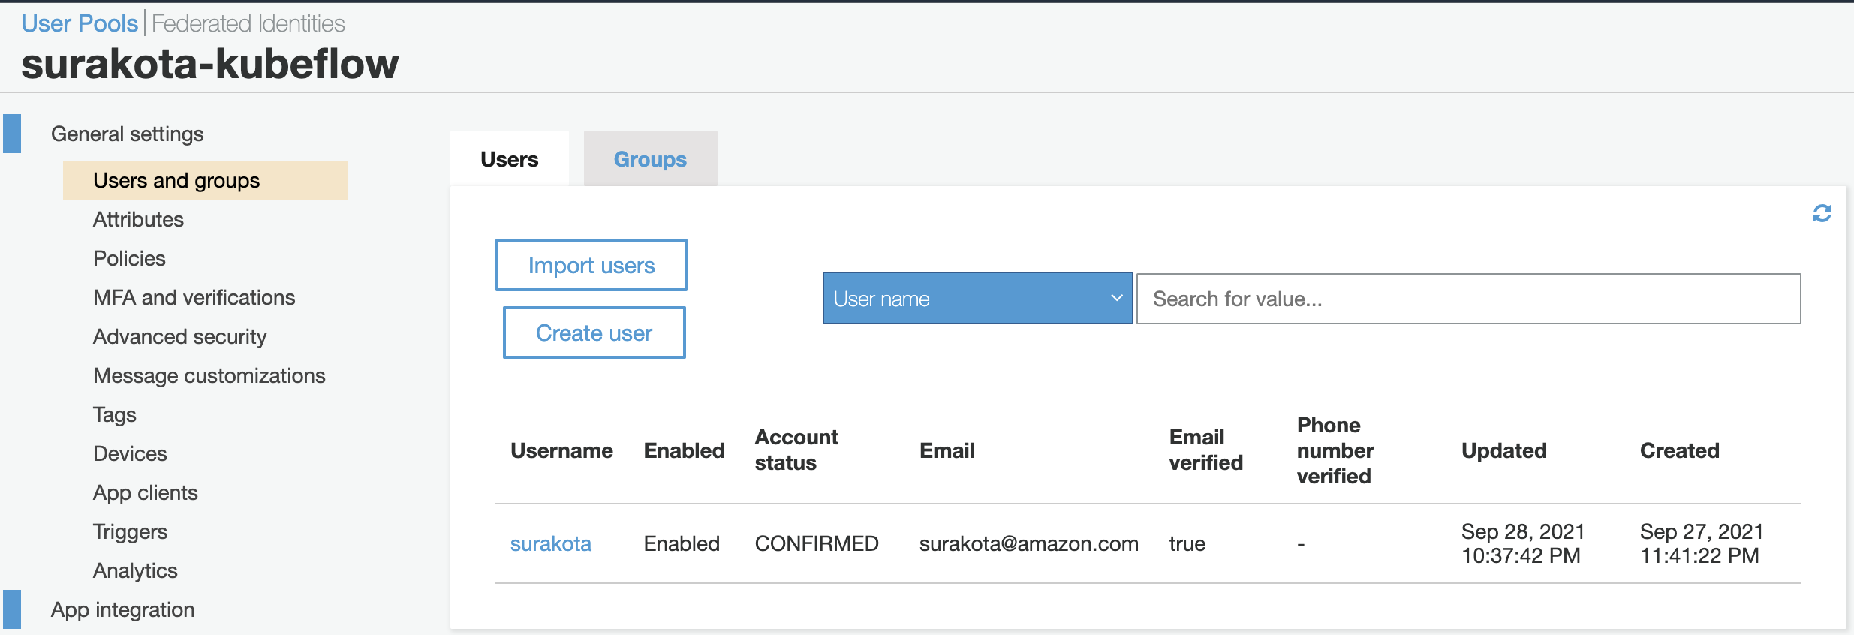This screenshot has height=635, width=1854.
Task: Open Analytics in the sidebar
Action: [135, 570]
